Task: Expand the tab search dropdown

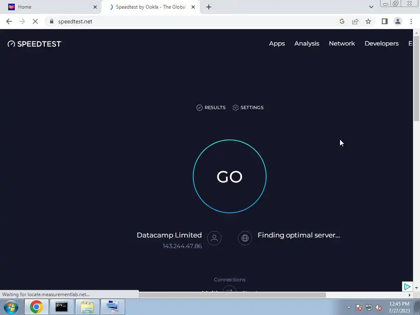Action: (371, 7)
